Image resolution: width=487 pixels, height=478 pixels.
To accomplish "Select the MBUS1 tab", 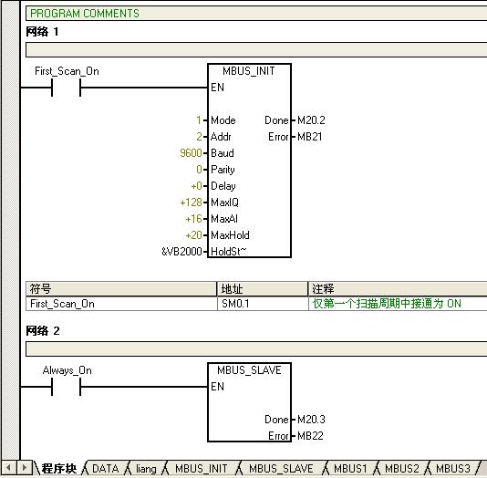I will coord(350,469).
